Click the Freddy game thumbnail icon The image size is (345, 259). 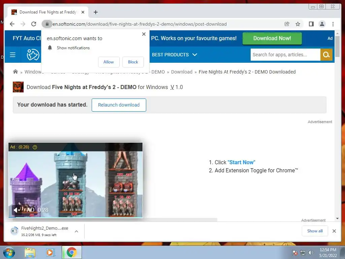[x=18, y=87]
